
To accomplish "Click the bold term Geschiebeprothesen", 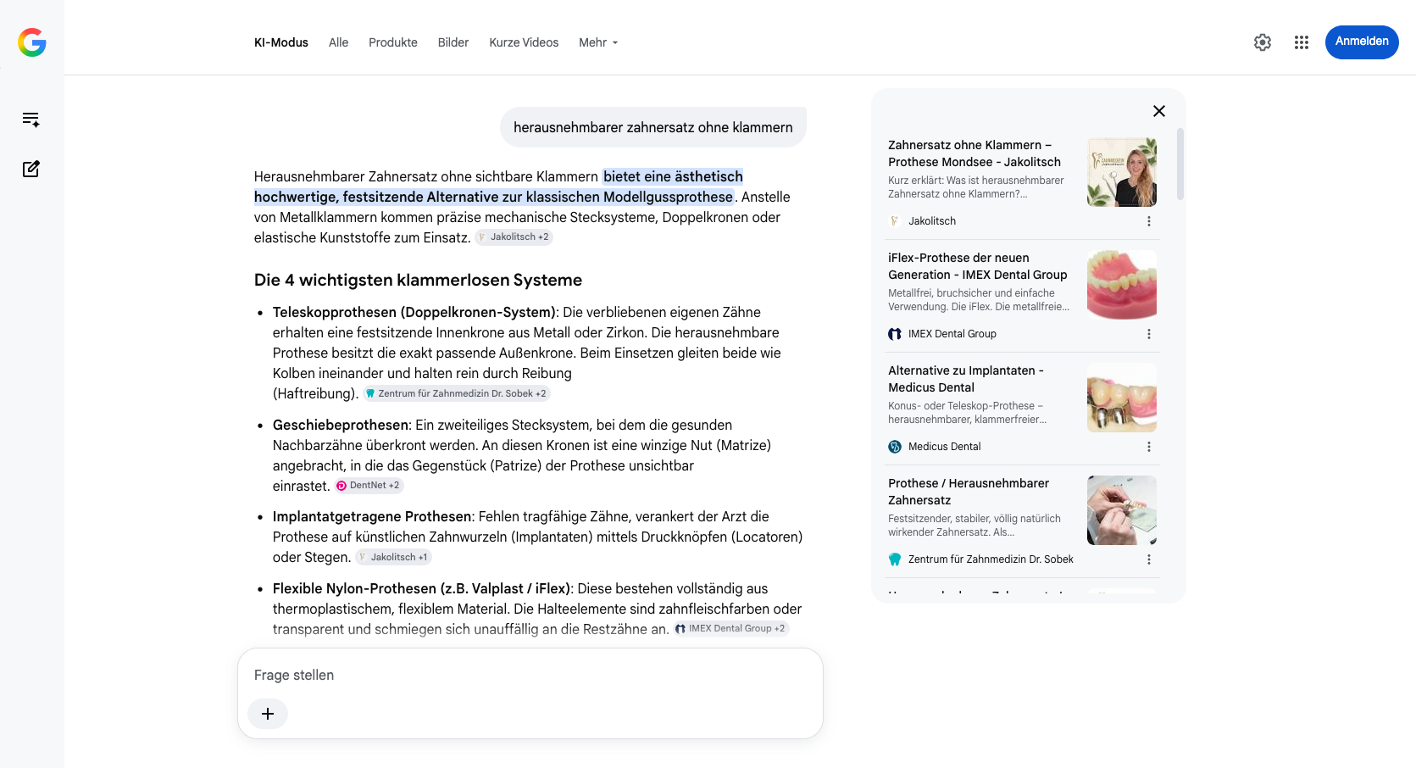I will [341, 426].
